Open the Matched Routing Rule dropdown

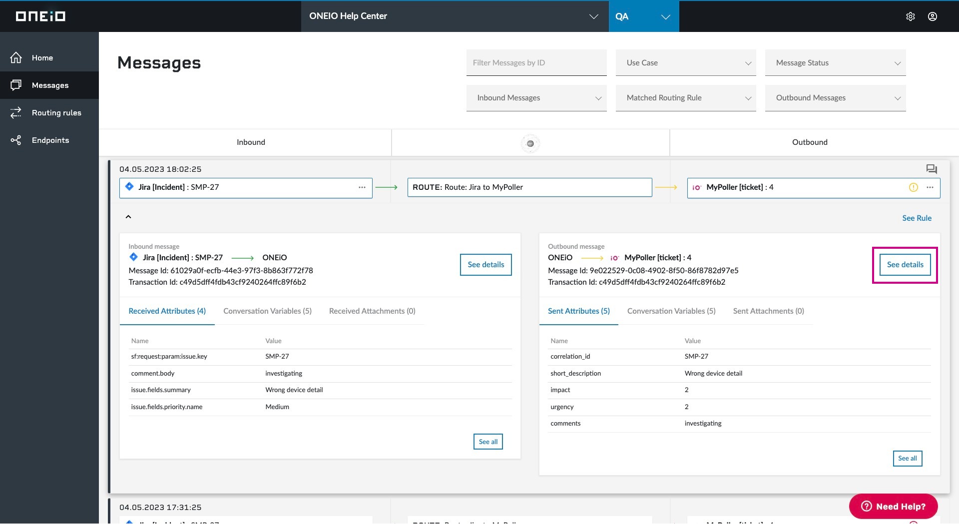[x=686, y=98]
